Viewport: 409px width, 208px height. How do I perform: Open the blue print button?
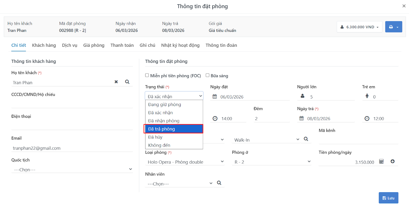point(394,27)
